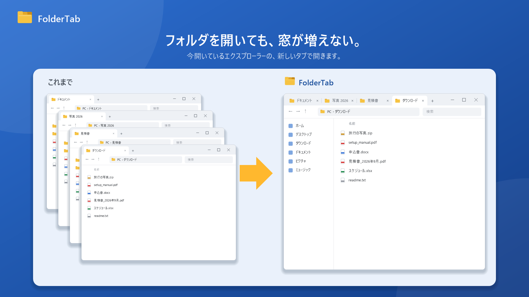
Task: Close the ダウンロード tab in FolderTab window
Action: 423,101
